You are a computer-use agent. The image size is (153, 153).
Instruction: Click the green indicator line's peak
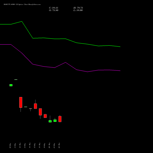[22, 21]
